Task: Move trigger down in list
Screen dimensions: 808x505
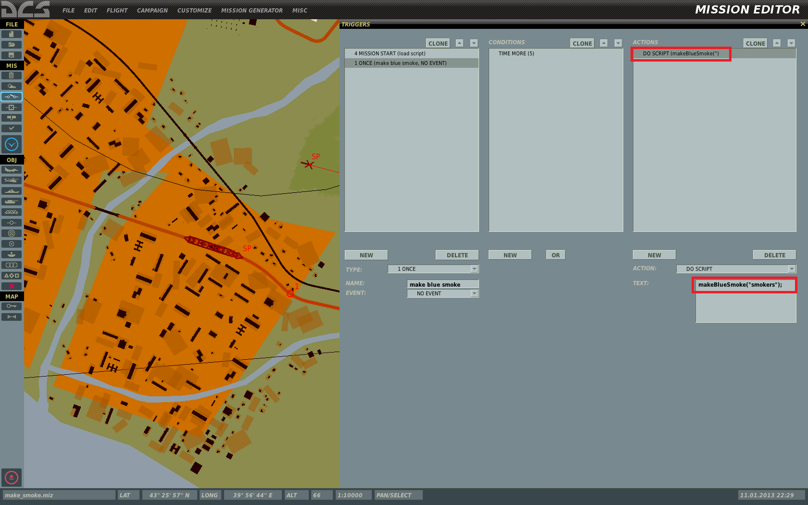Action: coord(474,43)
